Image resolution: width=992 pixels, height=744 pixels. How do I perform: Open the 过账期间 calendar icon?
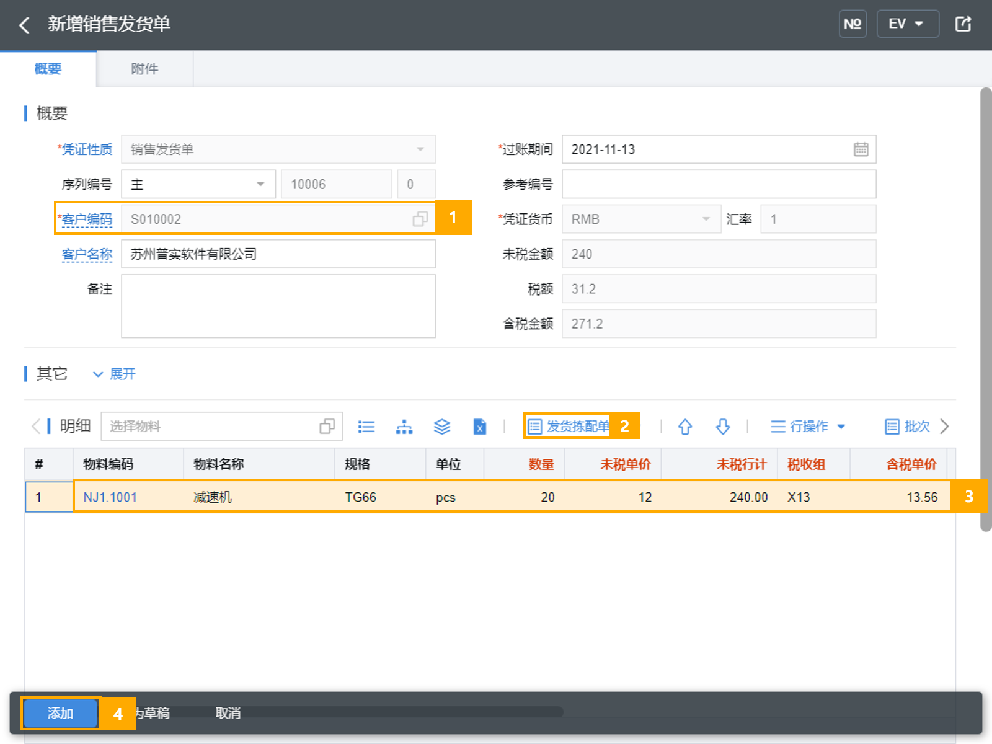click(x=861, y=149)
